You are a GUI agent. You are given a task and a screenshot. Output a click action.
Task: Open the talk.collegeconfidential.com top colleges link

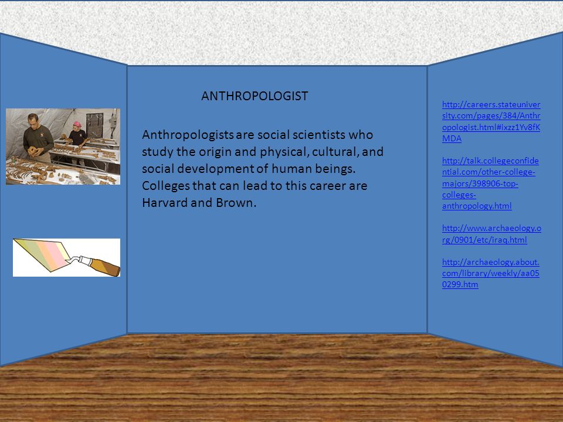[490, 183]
